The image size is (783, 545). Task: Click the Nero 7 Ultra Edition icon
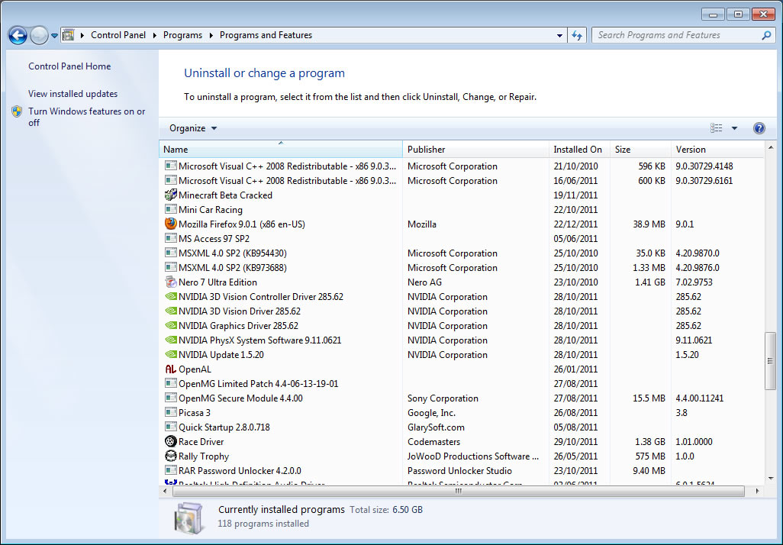[169, 282]
